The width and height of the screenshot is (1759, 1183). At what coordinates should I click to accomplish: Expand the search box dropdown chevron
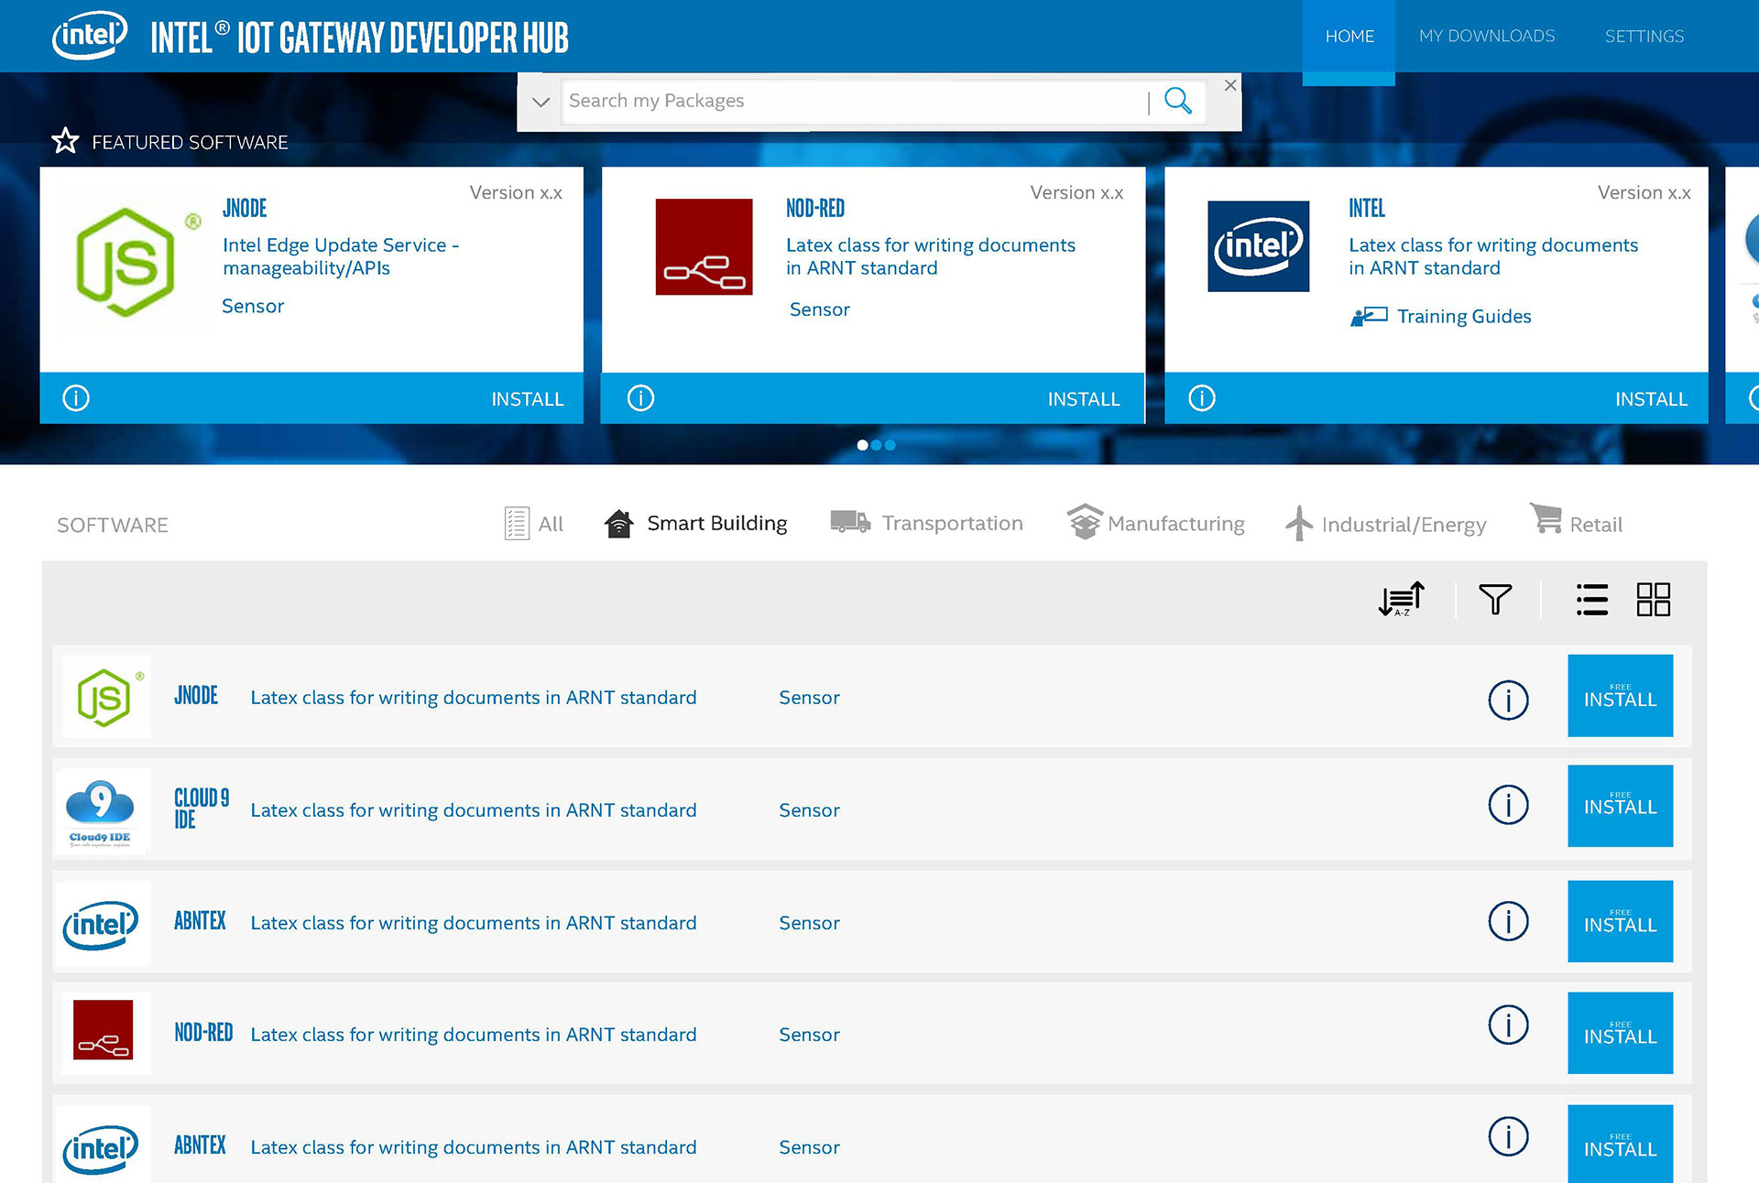(541, 102)
